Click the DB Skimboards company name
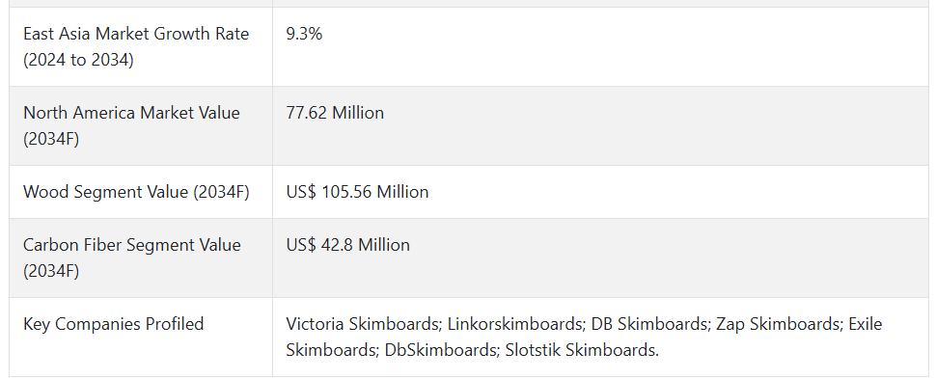Image resolution: width=936 pixels, height=379 pixels. (x=650, y=324)
